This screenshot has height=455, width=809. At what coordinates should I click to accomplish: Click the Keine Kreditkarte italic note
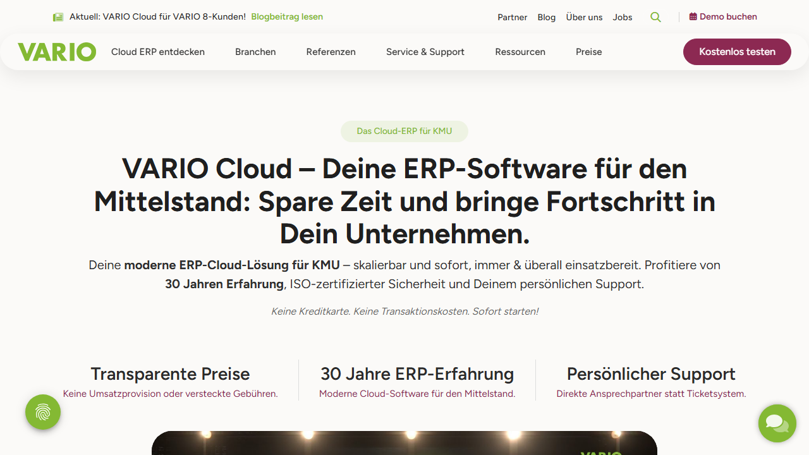404,311
